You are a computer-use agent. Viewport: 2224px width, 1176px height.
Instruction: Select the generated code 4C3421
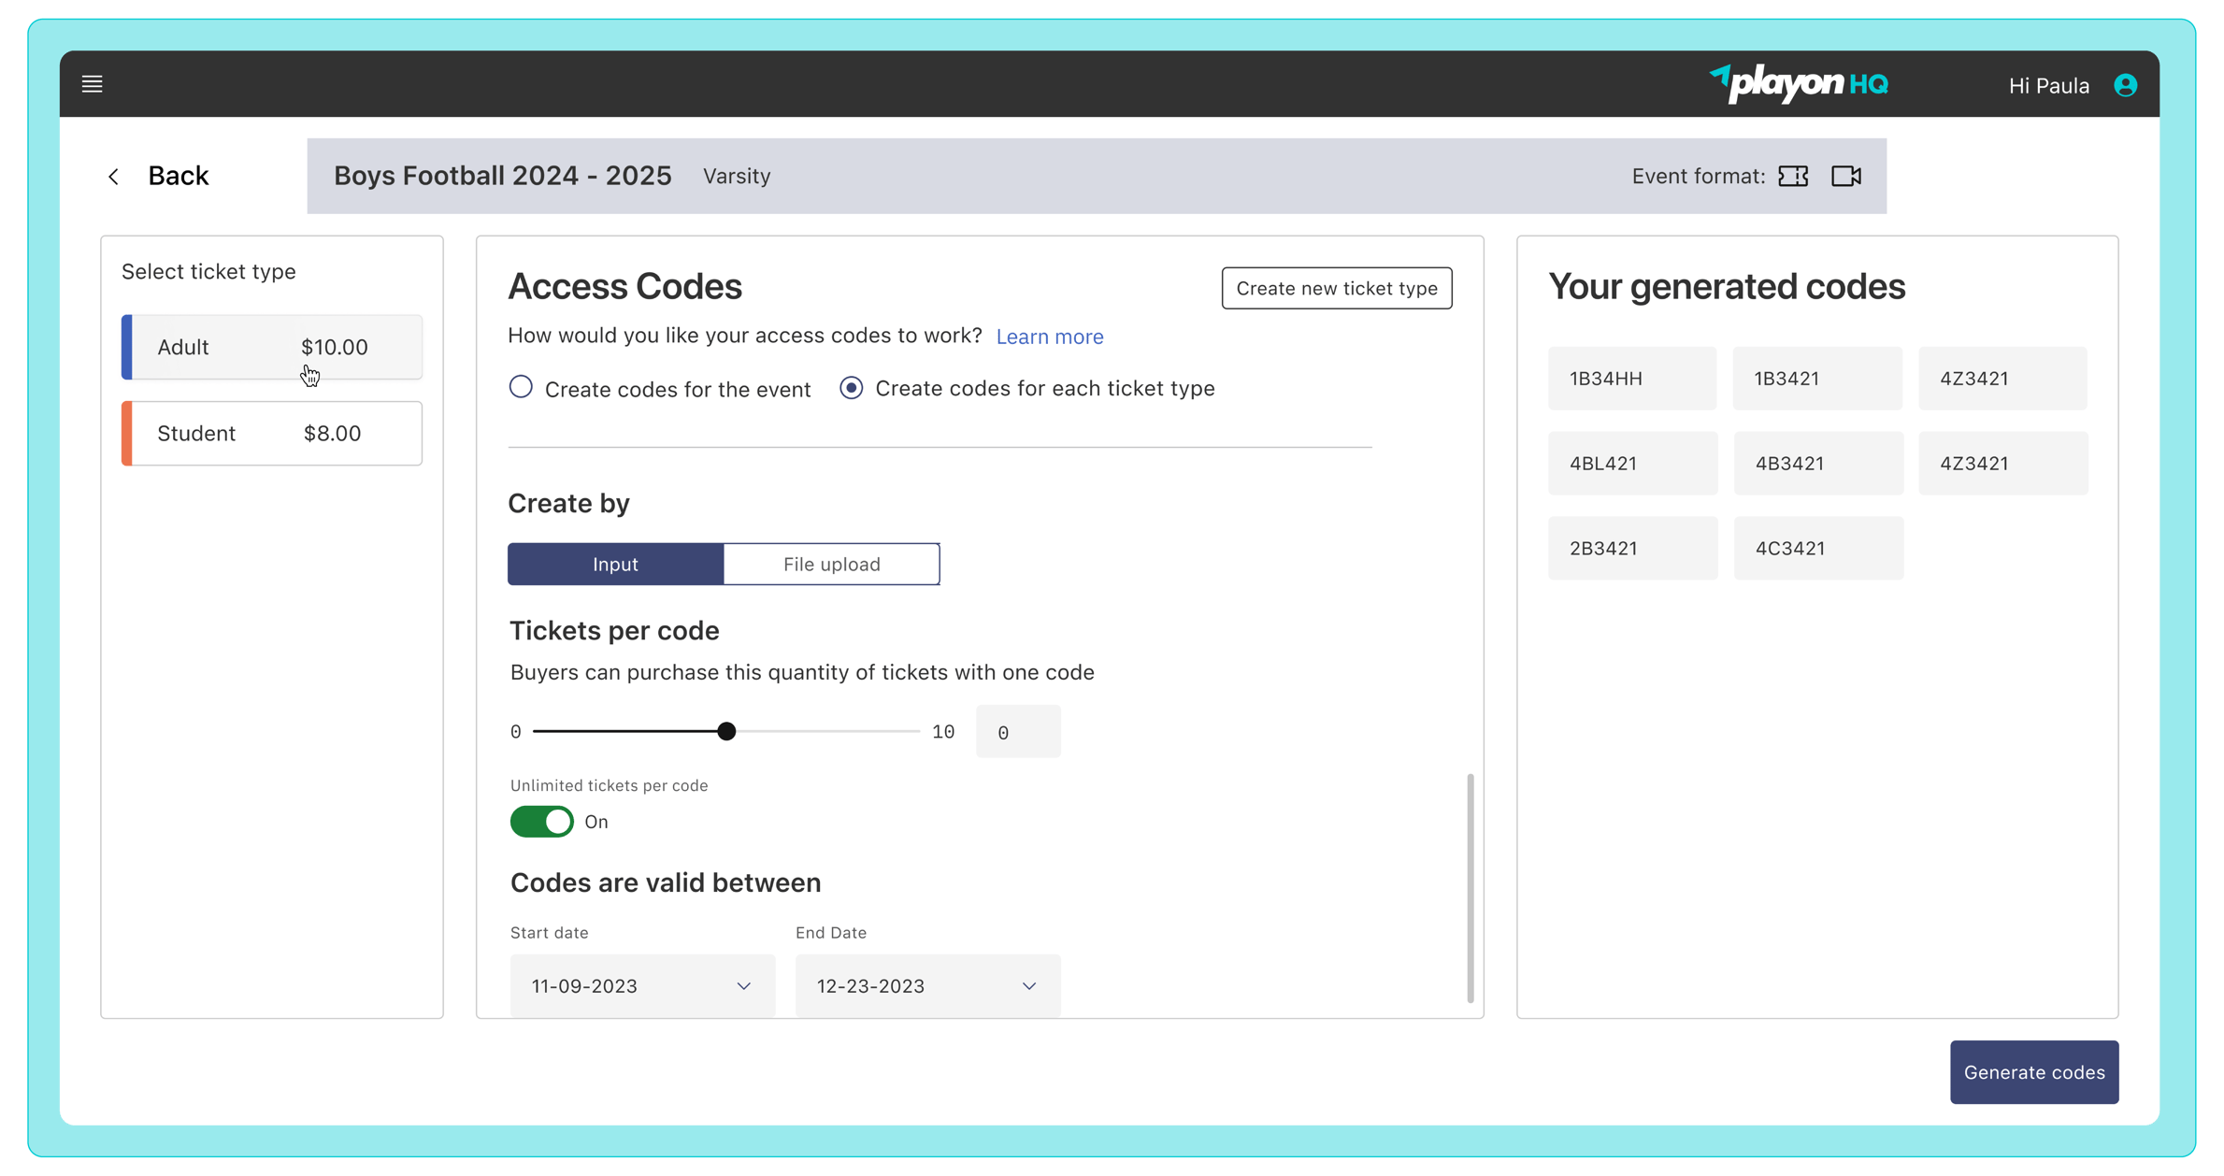[x=1818, y=548]
